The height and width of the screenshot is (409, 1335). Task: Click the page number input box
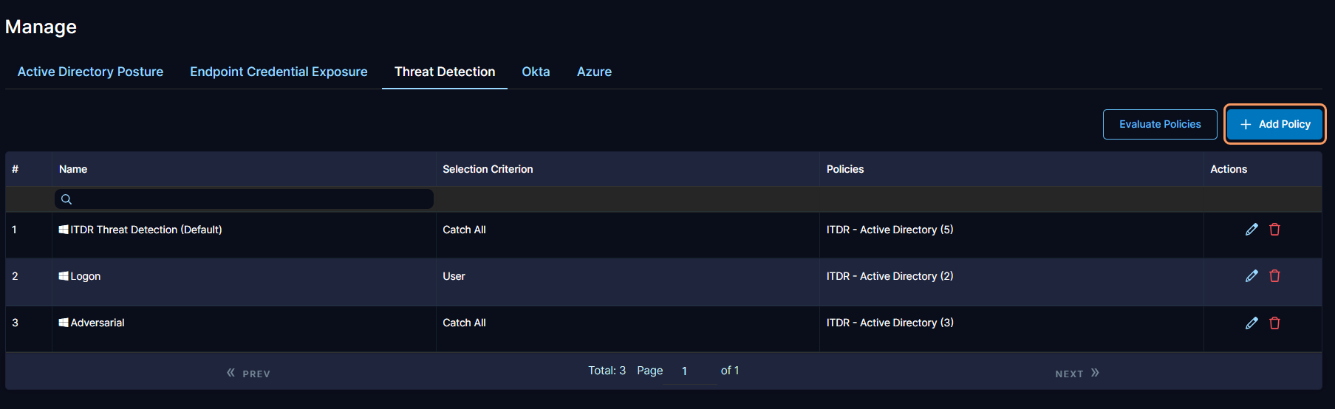pyautogui.click(x=689, y=371)
